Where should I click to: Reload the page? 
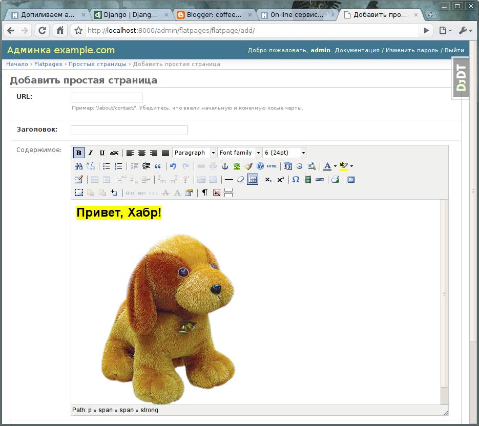click(x=42, y=31)
